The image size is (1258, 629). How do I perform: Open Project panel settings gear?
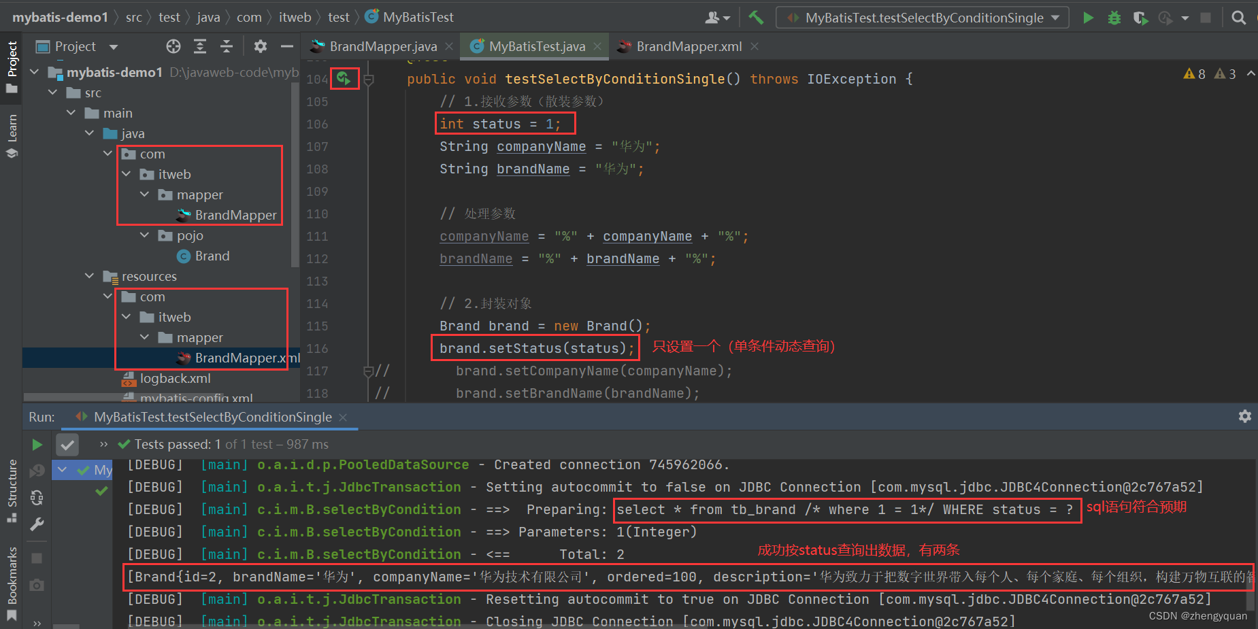point(261,46)
